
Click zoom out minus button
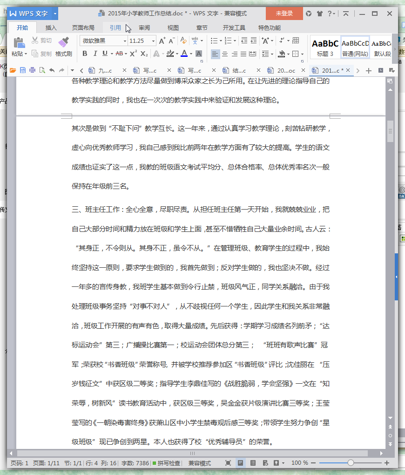pyautogui.click(x=313, y=463)
